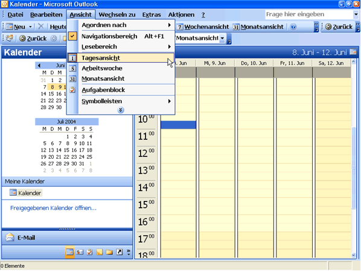Select June 22 in the date navigator
Image resolution: width=361 pixels, height=271 pixels.
coord(51,101)
